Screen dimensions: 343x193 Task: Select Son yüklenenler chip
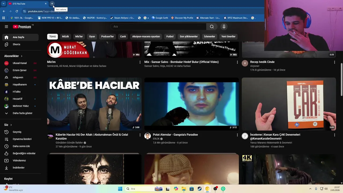pos(189,36)
